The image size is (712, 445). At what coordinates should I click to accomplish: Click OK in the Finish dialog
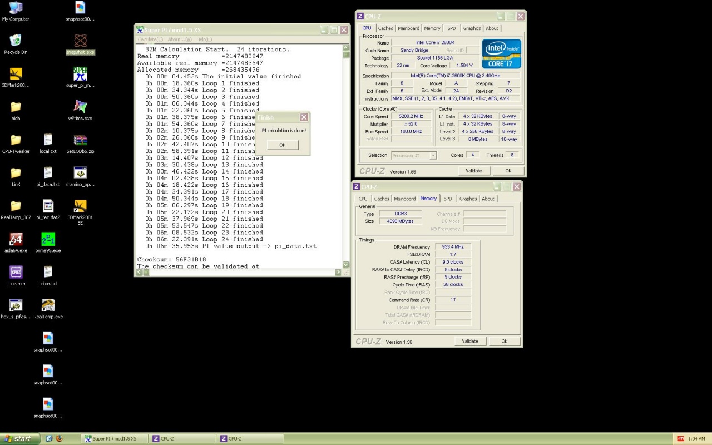tap(282, 145)
